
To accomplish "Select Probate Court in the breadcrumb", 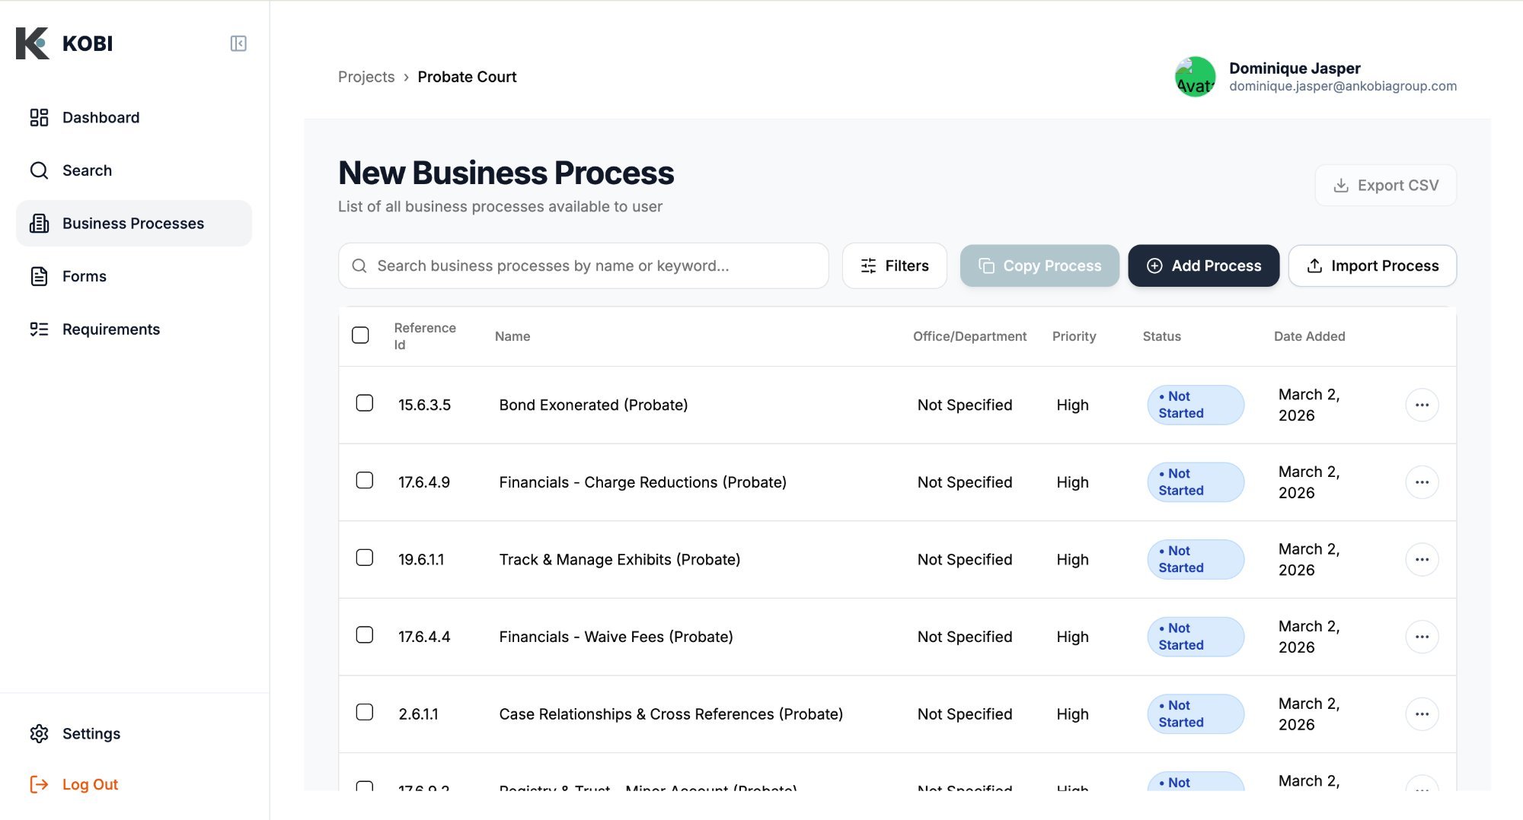I will pyautogui.click(x=467, y=76).
